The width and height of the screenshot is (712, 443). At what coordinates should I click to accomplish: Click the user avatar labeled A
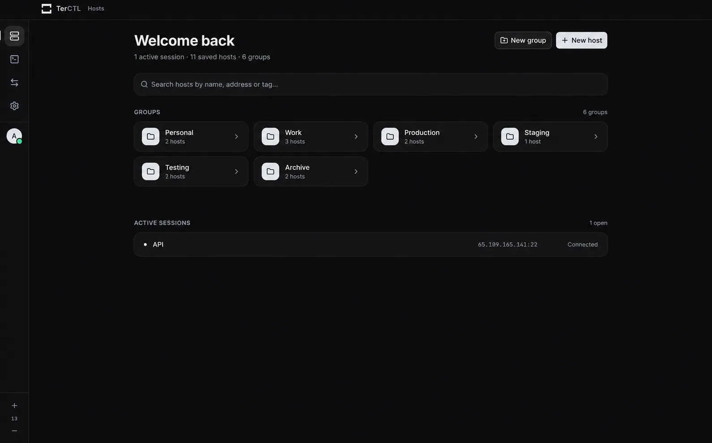(14, 136)
